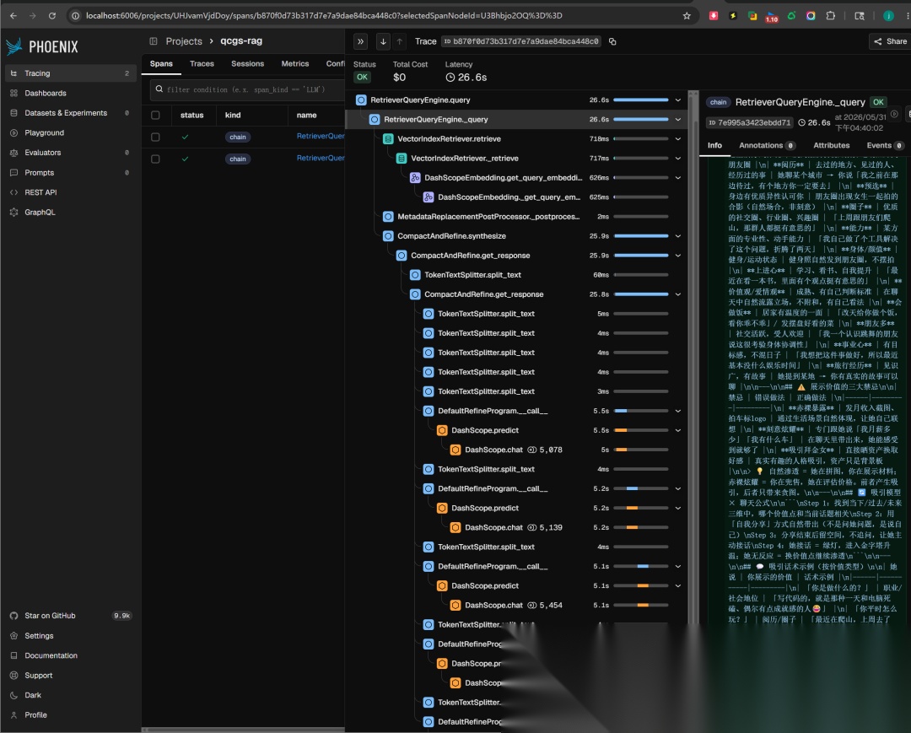The image size is (911, 733).
Task: Toggle the select-all checkbox in table header
Action: tap(155, 115)
